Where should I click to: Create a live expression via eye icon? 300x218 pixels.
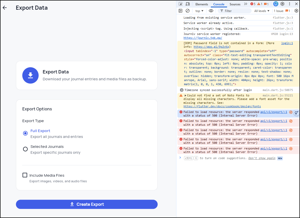point(211,11)
